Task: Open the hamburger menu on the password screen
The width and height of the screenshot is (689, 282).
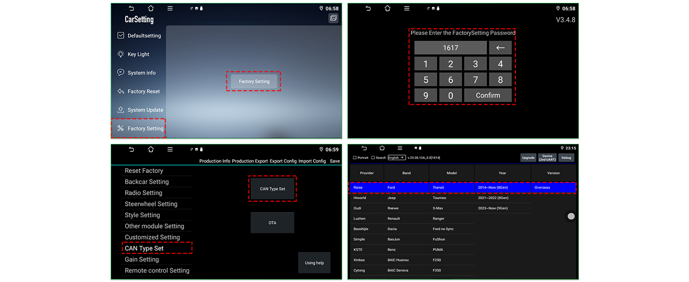Action: click(407, 8)
